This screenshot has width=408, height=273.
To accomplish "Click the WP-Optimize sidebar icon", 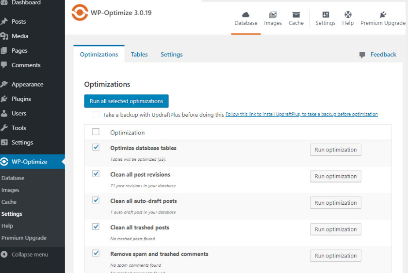I will coord(4,162).
